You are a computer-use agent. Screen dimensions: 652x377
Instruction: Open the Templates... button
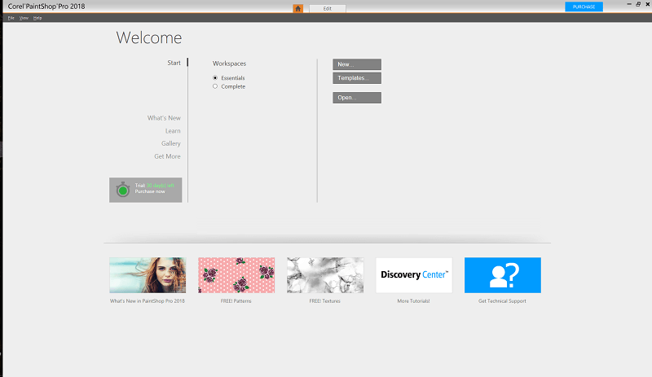click(357, 77)
